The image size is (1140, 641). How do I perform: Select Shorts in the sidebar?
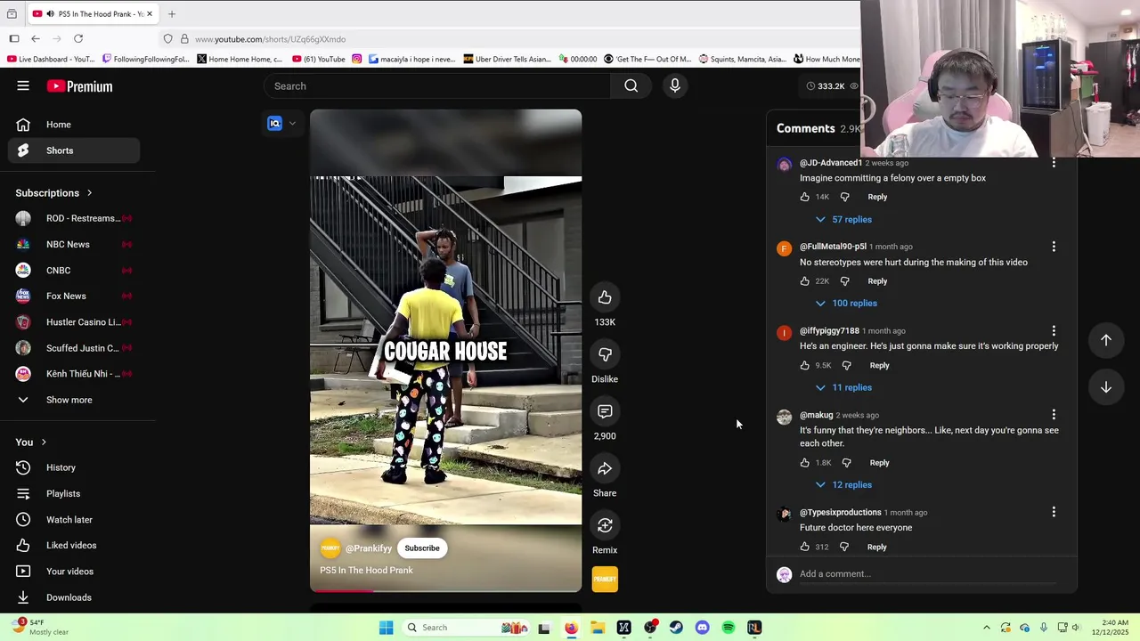tap(74, 150)
